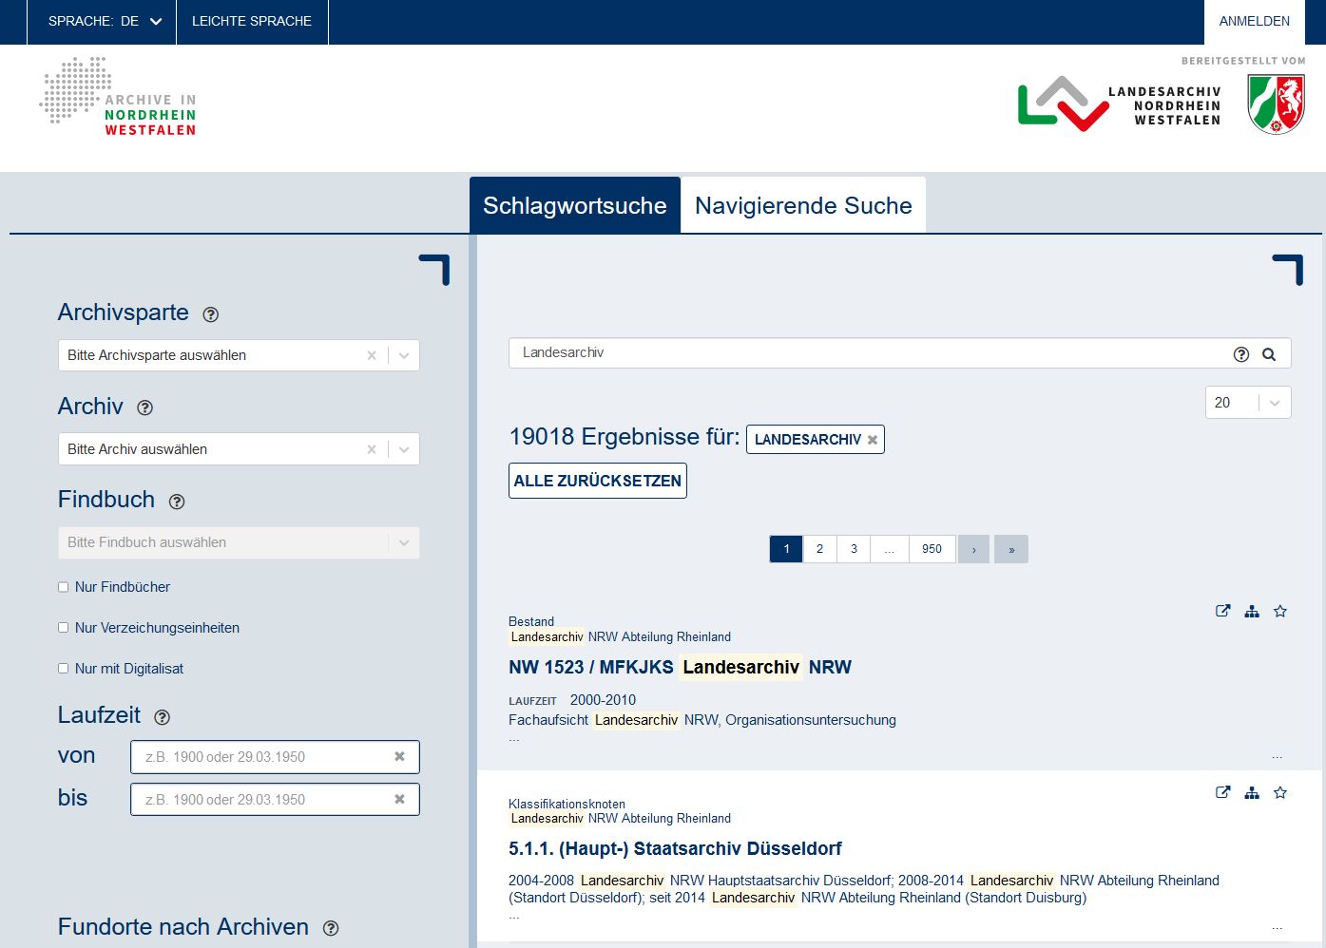Select current page 1 in pagination
Viewport: 1326px width, 948px height.
click(786, 549)
